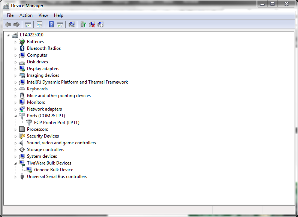The image size is (298, 217).
Task: Click the Network adapters icon
Action: [22, 109]
